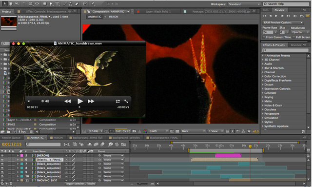Open the Workspace Standard dropdown
This screenshot has height=187, width=312.
(x=244, y=4)
